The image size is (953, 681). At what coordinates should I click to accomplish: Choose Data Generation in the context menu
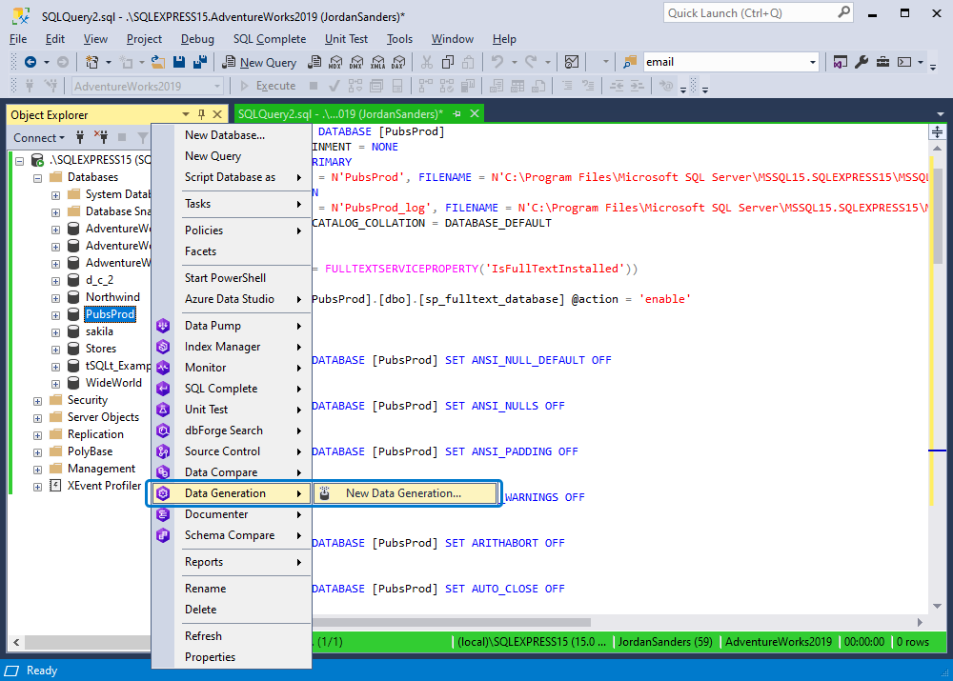click(230, 493)
